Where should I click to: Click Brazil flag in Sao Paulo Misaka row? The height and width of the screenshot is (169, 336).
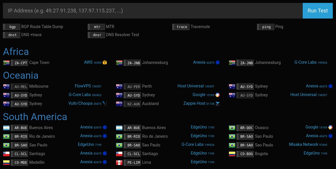coord(232,145)
